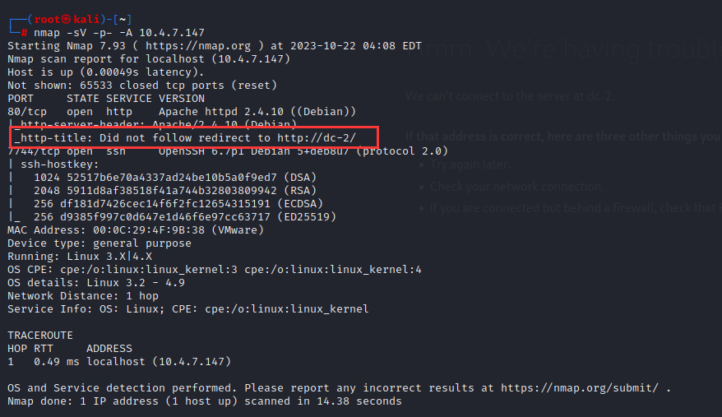The height and width of the screenshot is (417, 722).
Task: Click the 80/tcp open http port entry
Action: (70, 111)
